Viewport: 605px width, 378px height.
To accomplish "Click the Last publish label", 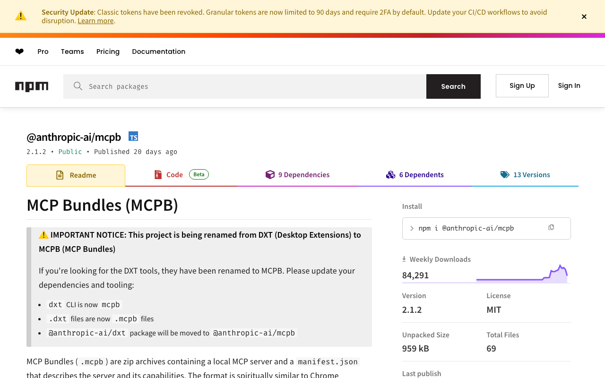I will click(x=422, y=374).
